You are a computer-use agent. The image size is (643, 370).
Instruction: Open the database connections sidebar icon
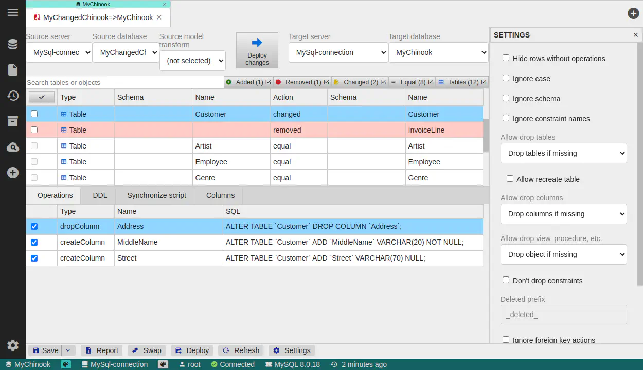13,44
